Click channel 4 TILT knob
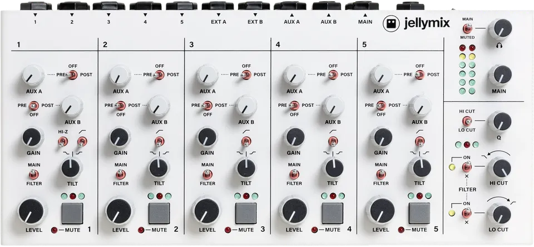The image size is (534, 247). click(x=333, y=167)
